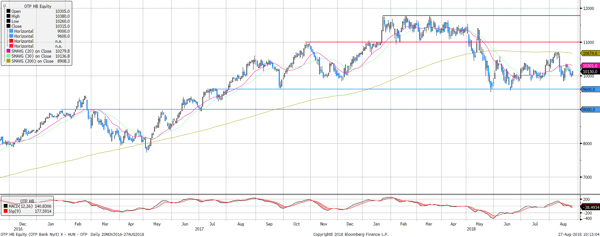Click the blue 9600.0 axis tag

(590, 89)
